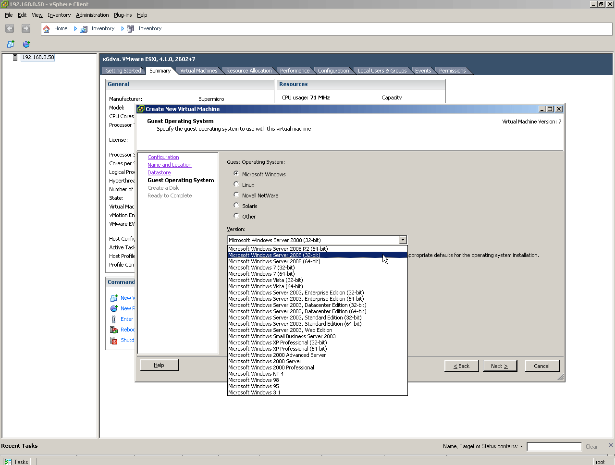Click the Recent Tasks filter input field
This screenshot has width=615, height=465.
point(554,447)
